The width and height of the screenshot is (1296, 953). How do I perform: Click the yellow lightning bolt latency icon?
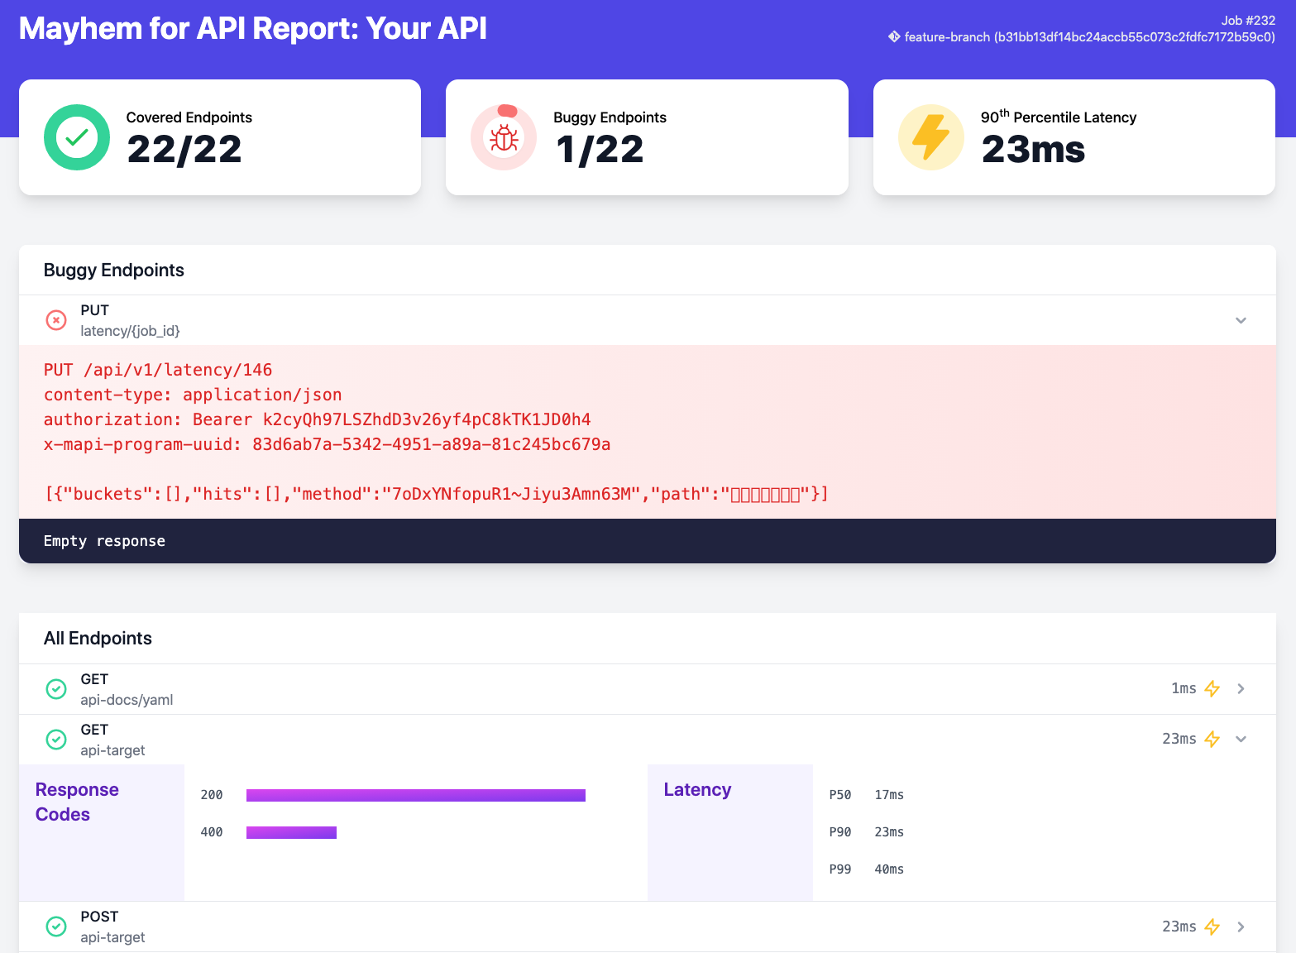click(x=931, y=137)
